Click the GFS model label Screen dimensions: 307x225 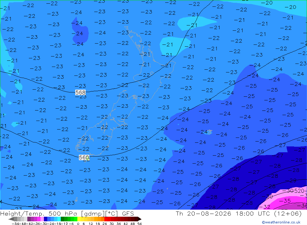pos(128,214)
